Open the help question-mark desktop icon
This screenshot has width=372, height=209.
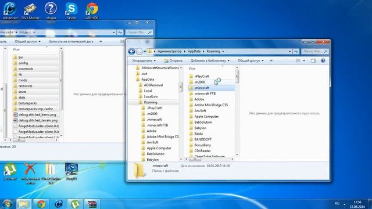pos(51,10)
